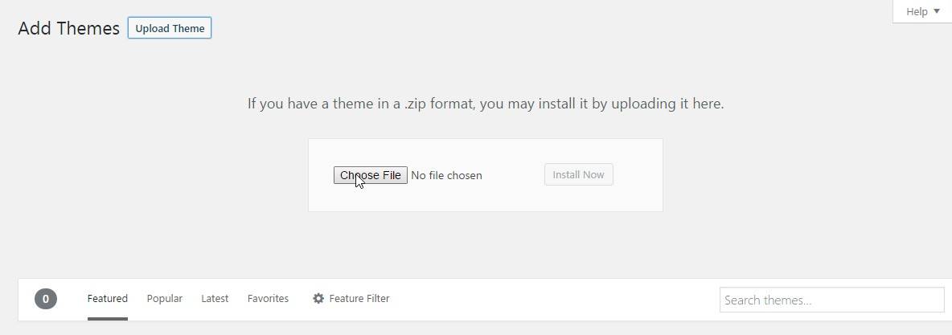Click the theme count badge showing 0
This screenshot has height=335, width=952.
click(x=46, y=300)
